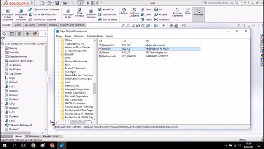Select the Workarounds registry value
The height and width of the screenshot is (149, 264).
click(x=109, y=56)
